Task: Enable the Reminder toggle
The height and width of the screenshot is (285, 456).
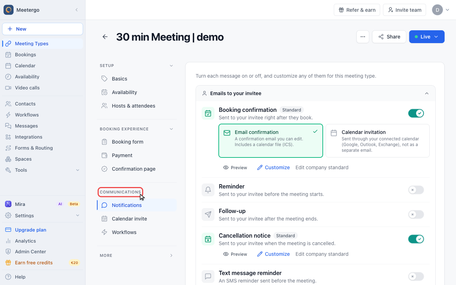Action: pyautogui.click(x=416, y=190)
